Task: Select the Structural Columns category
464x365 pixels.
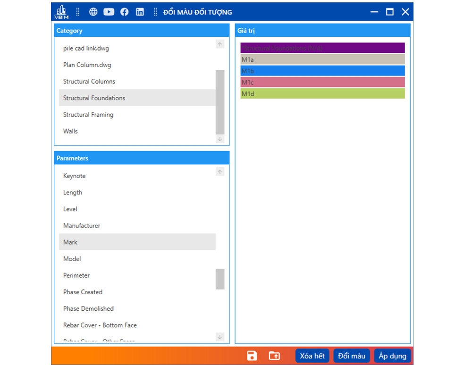Action: [89, 82]
